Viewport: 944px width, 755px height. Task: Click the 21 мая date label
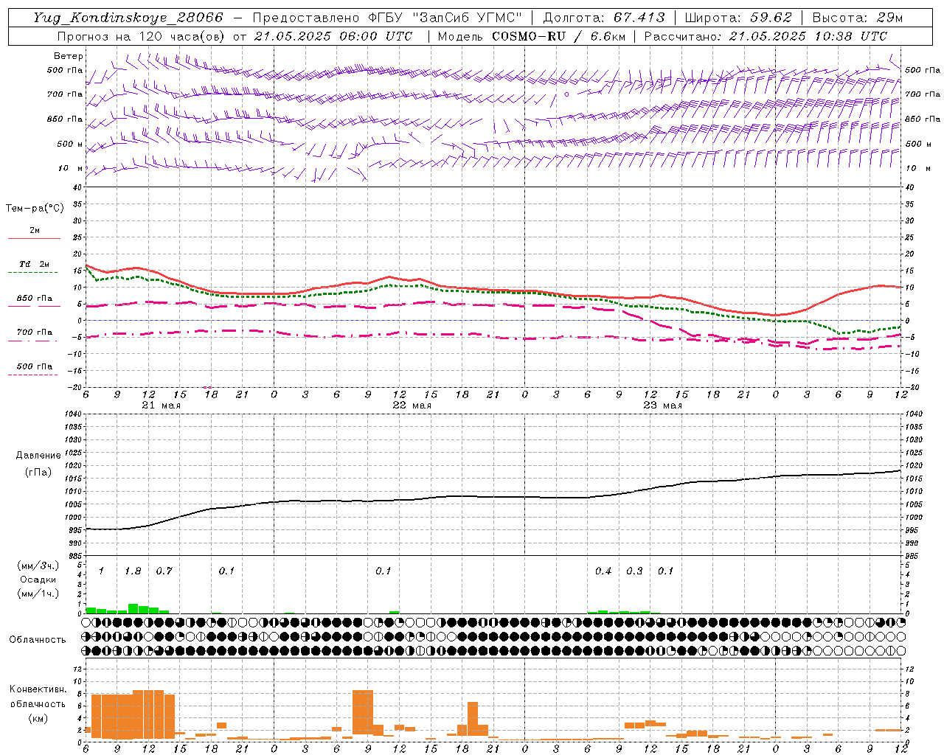click(162, 406)
